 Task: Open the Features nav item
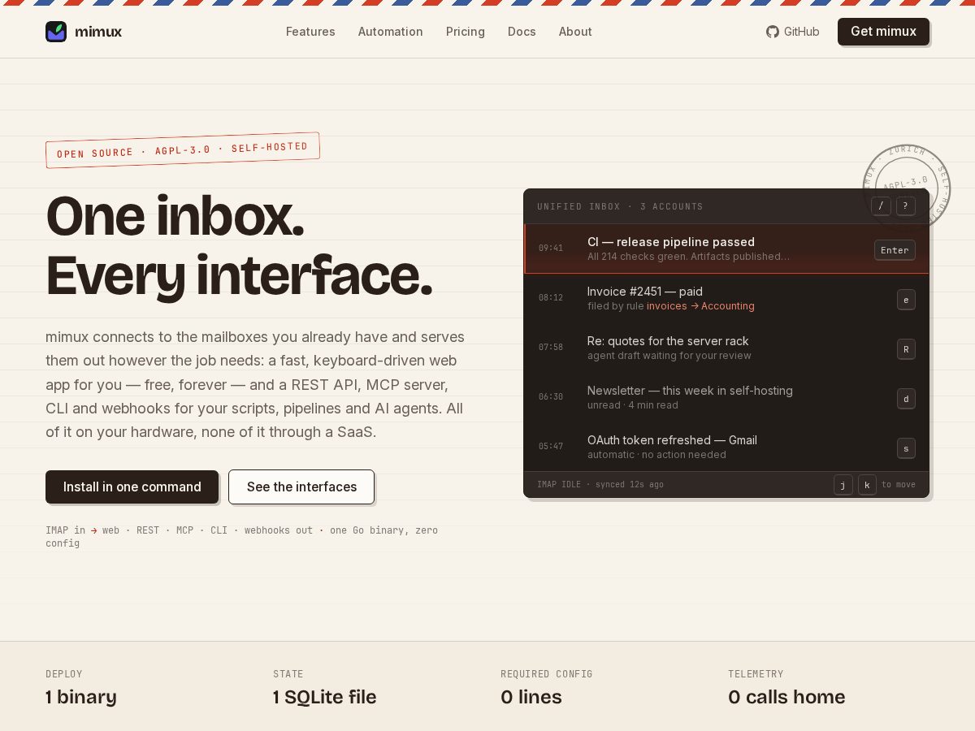click(310, 32)
